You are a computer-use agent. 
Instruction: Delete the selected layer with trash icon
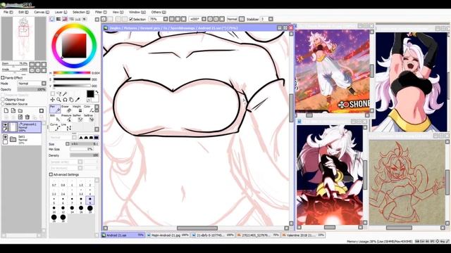point(27,117)
